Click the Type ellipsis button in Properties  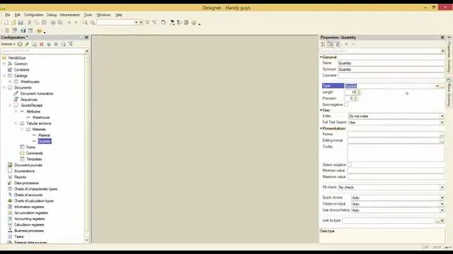pyautogui.click(x=442, y=86)
